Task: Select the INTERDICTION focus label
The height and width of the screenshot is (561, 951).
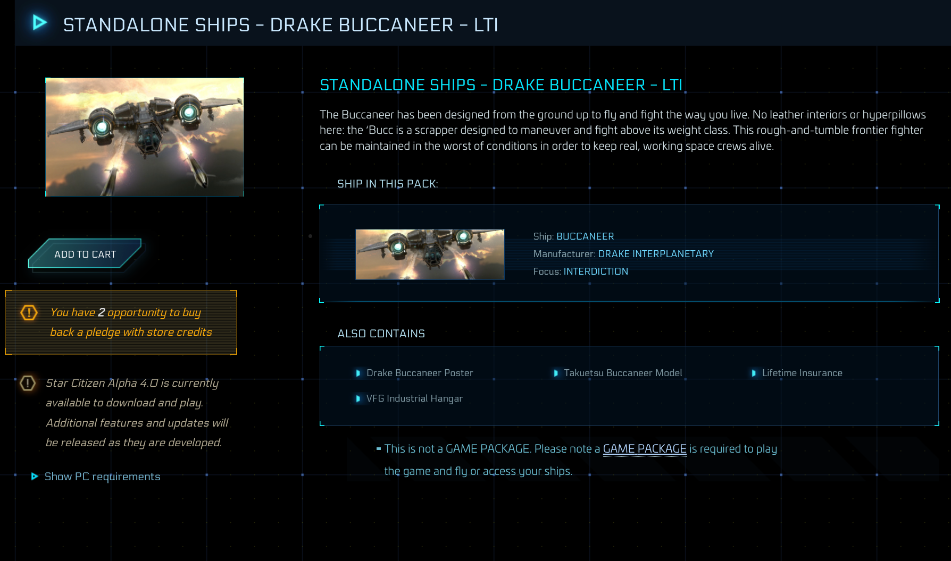Action: point(595,271)
